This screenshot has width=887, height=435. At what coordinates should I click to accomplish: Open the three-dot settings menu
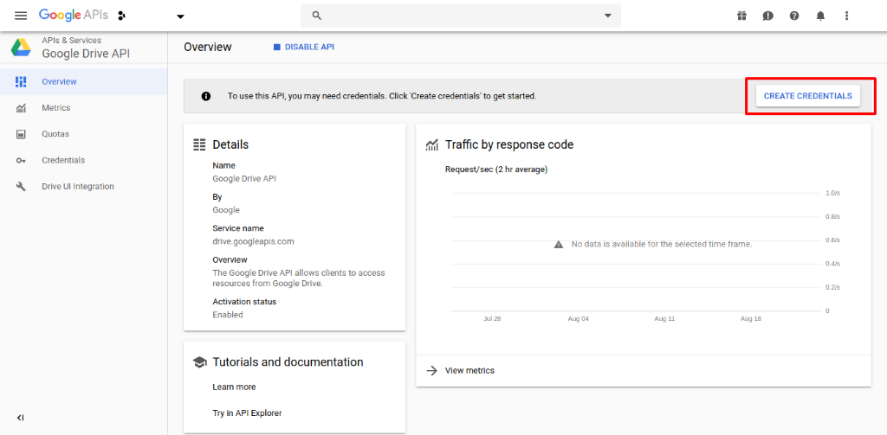click(x=846, y=16)
